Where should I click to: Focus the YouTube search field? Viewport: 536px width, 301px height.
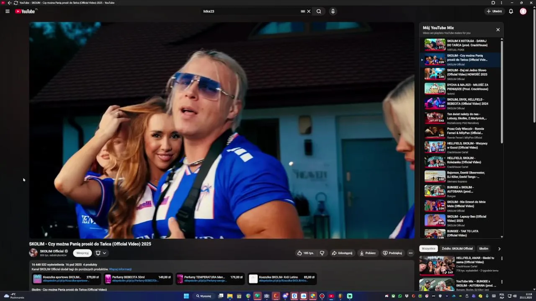pyautogui.click(x=251, y=11)
